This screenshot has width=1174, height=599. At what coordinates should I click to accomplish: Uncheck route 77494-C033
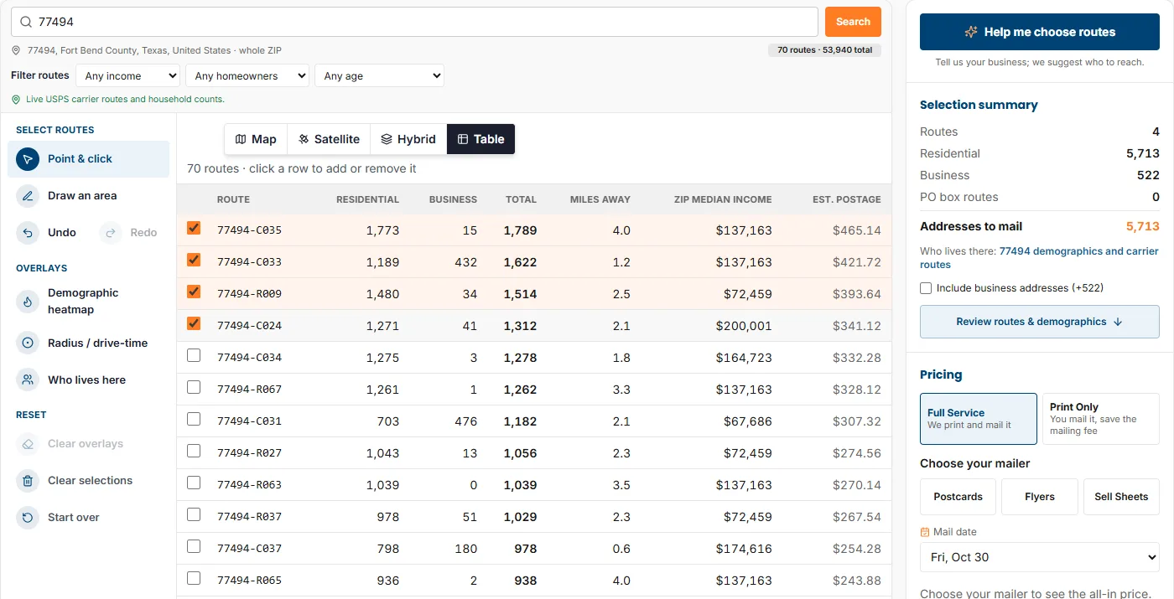(x=194, y=260)
